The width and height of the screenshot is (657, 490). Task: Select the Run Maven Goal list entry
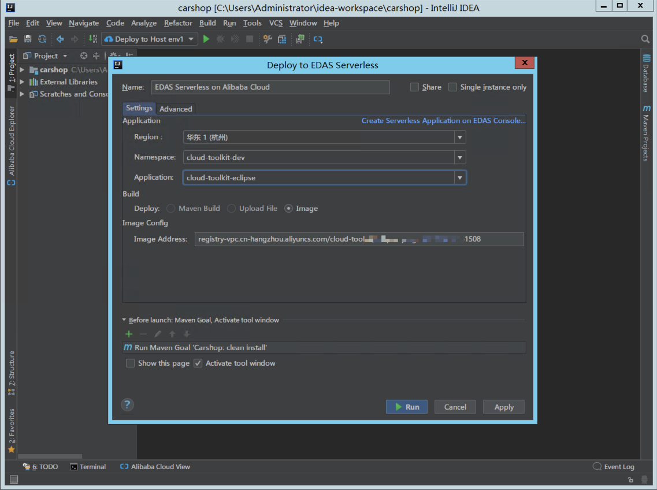pyautogui.click(x=324, y=347)
